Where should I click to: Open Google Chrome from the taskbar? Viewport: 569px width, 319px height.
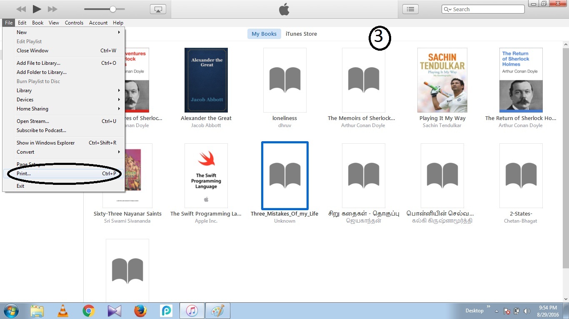[x=88, y=311]
